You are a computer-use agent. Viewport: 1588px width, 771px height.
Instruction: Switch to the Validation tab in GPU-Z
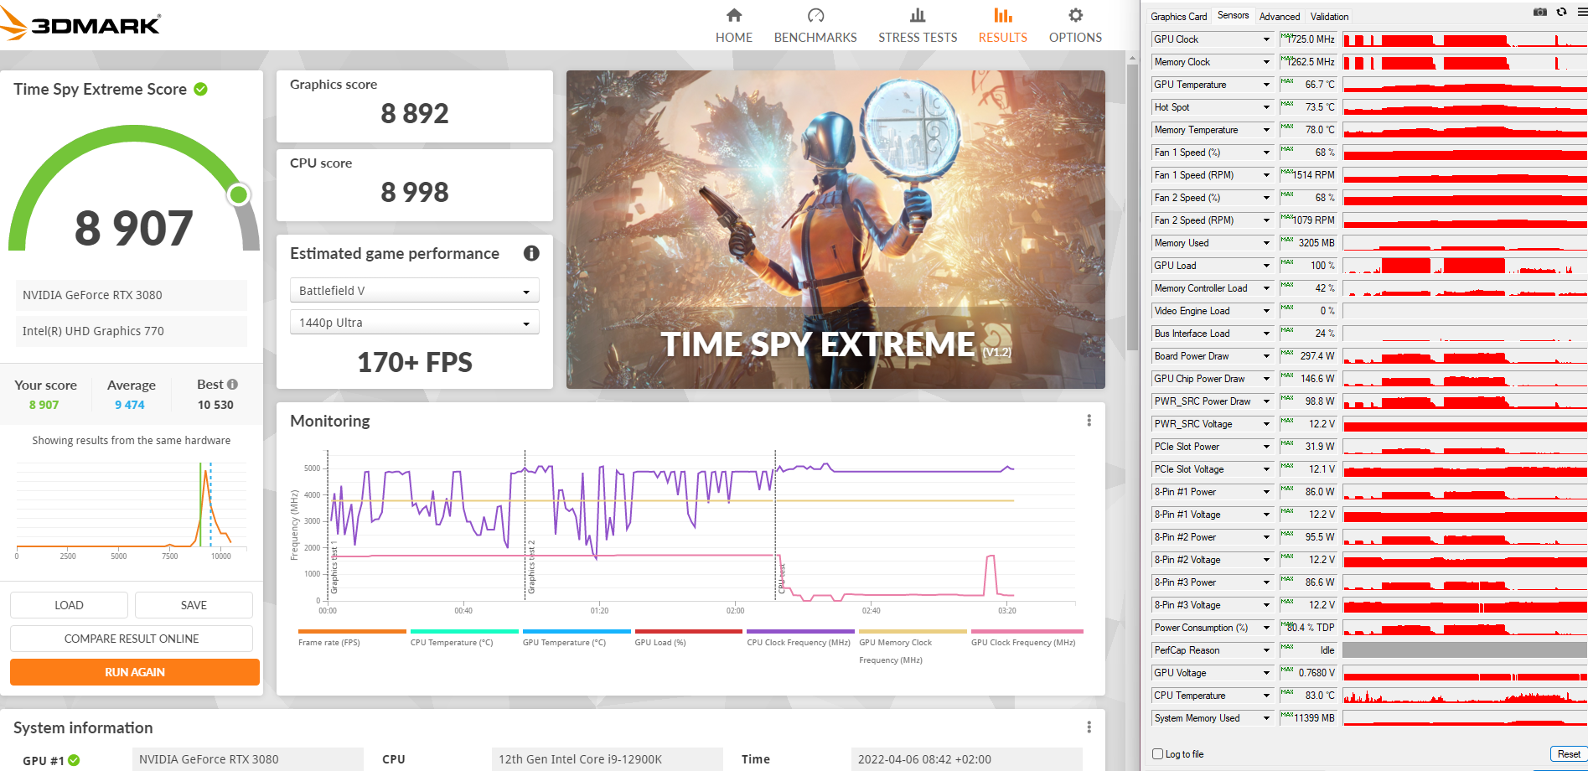tap(1329, 17)
